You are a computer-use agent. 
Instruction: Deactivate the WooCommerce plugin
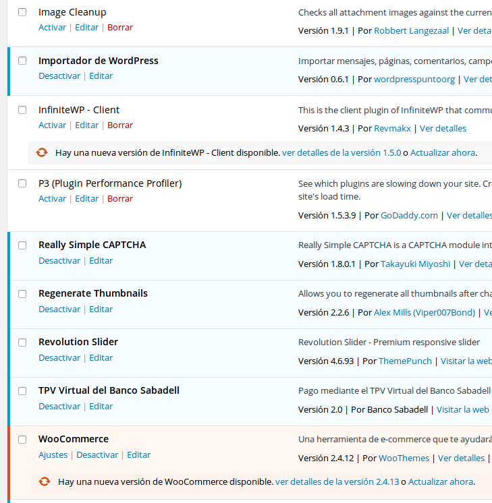pyautogui.click(x=97, y=455)
